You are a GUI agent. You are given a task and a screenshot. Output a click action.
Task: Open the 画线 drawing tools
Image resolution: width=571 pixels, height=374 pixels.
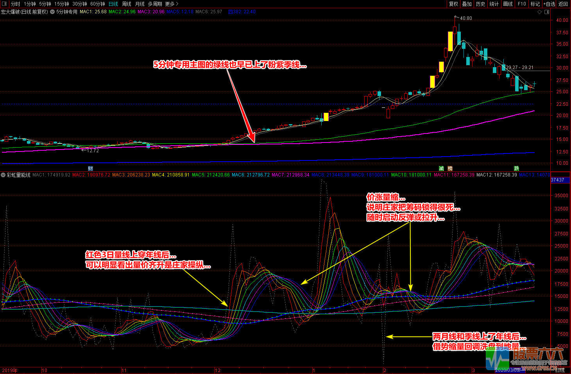508,4
